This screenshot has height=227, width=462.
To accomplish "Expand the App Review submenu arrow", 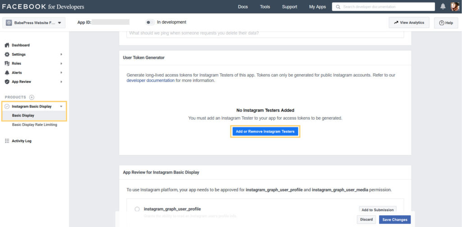I will click(61, 82).
